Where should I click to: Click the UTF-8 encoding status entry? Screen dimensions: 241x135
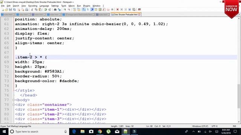(x=214, y=126)
